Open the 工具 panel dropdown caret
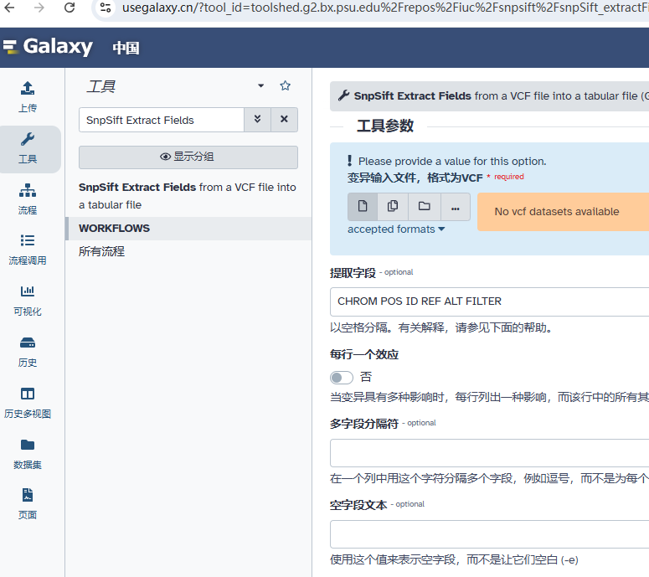The width and height of the screenshot is (649, 577). tap(260, 85)
